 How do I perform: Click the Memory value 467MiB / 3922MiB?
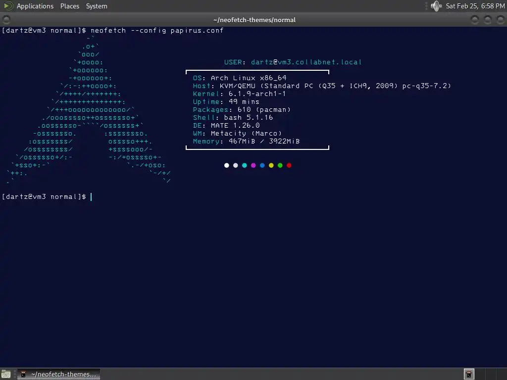pos(264,141)
